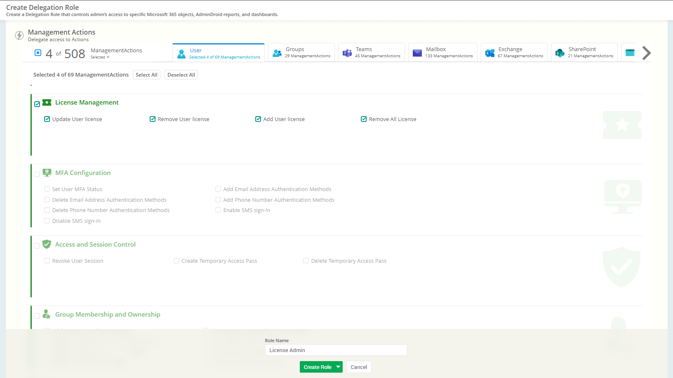Check Create Temporary Access Pass

pos(176,261)
